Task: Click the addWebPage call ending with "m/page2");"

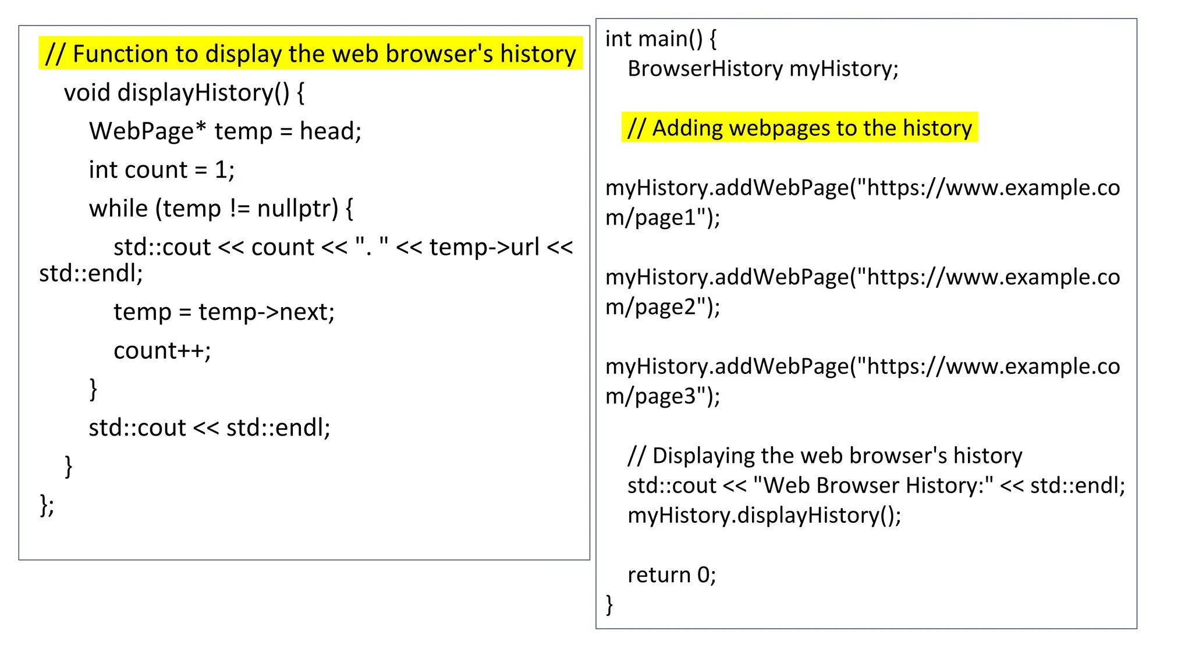Action: pos(863,291)
